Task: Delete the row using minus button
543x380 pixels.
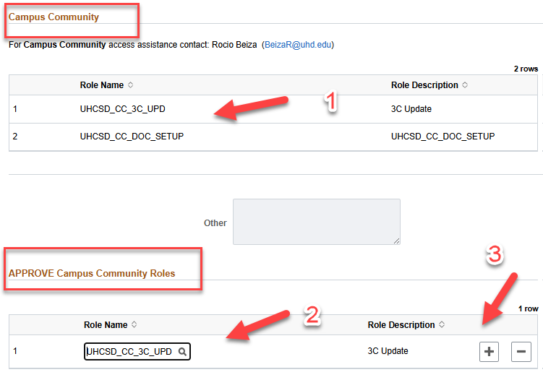Action: coord(521,352)
